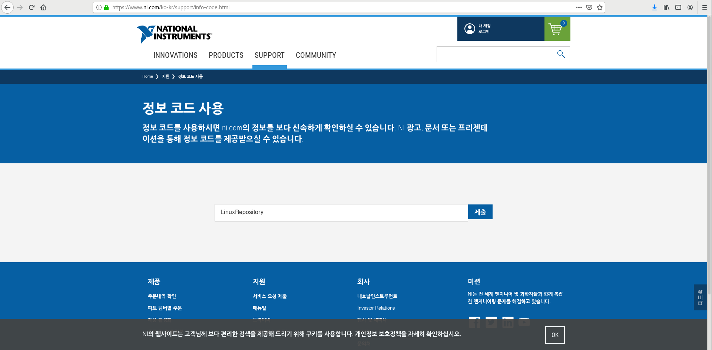Click the 제품 footer heading
The image size is (712, 350).
click(154, 281)
